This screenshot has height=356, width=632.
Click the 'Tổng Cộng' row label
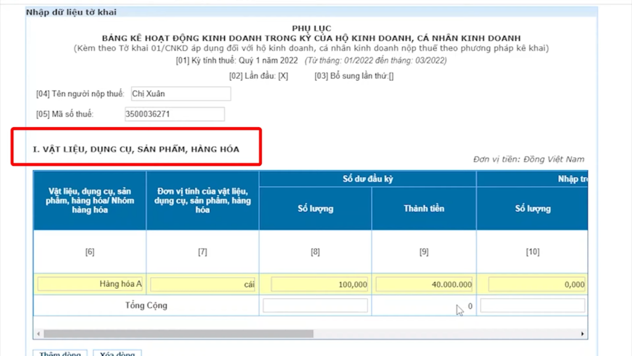pos(146,305)
